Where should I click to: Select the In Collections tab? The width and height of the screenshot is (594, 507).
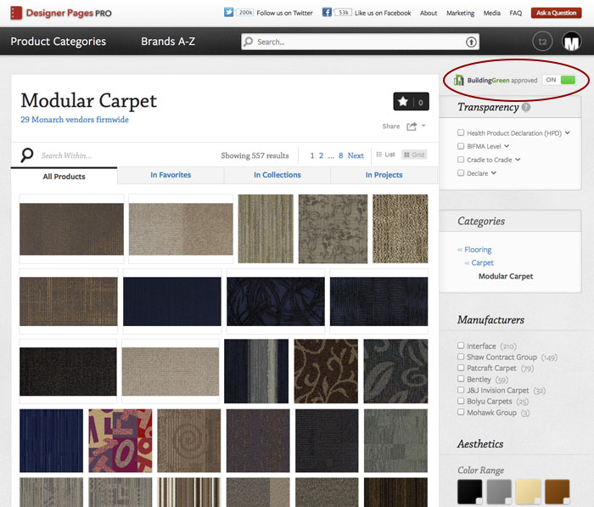coord(277,175)
